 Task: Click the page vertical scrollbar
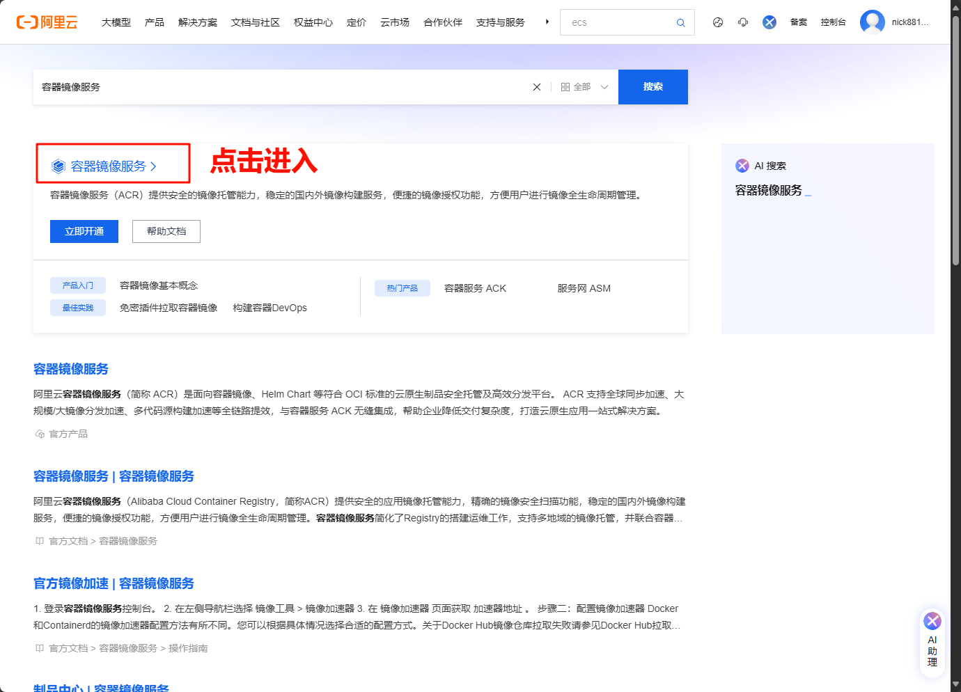(x=955, y=139)
